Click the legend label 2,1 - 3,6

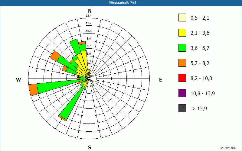pos(200,33)
